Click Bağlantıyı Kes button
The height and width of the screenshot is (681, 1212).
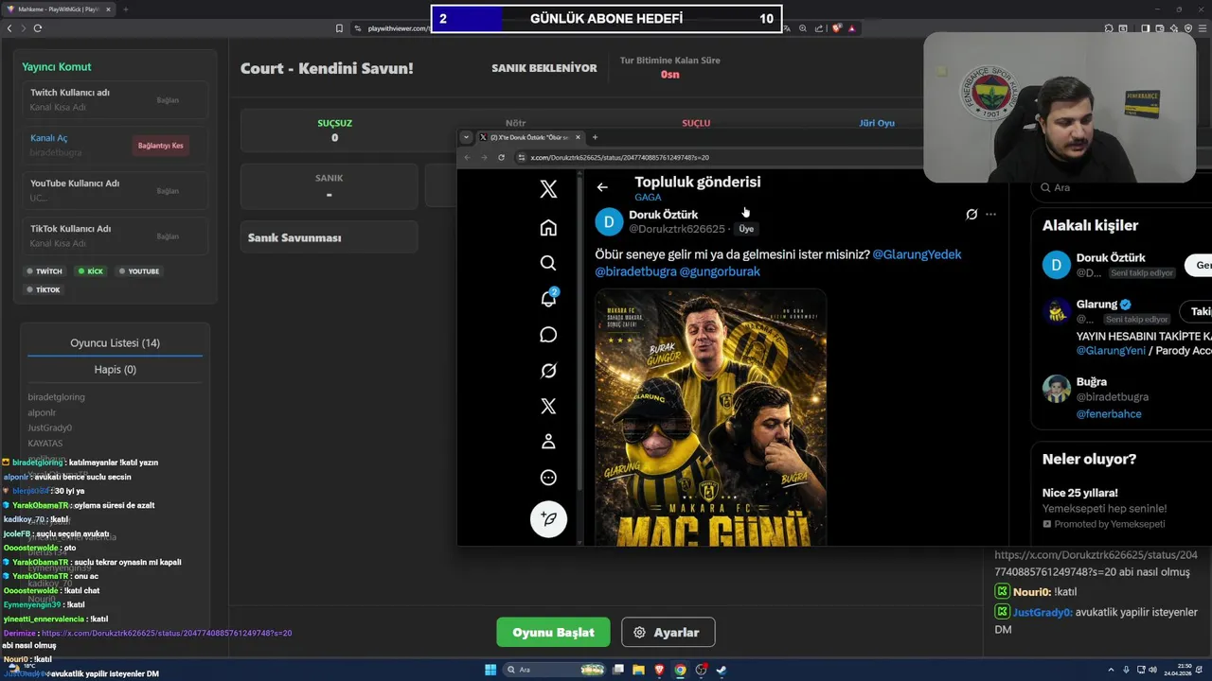(160, 146)
